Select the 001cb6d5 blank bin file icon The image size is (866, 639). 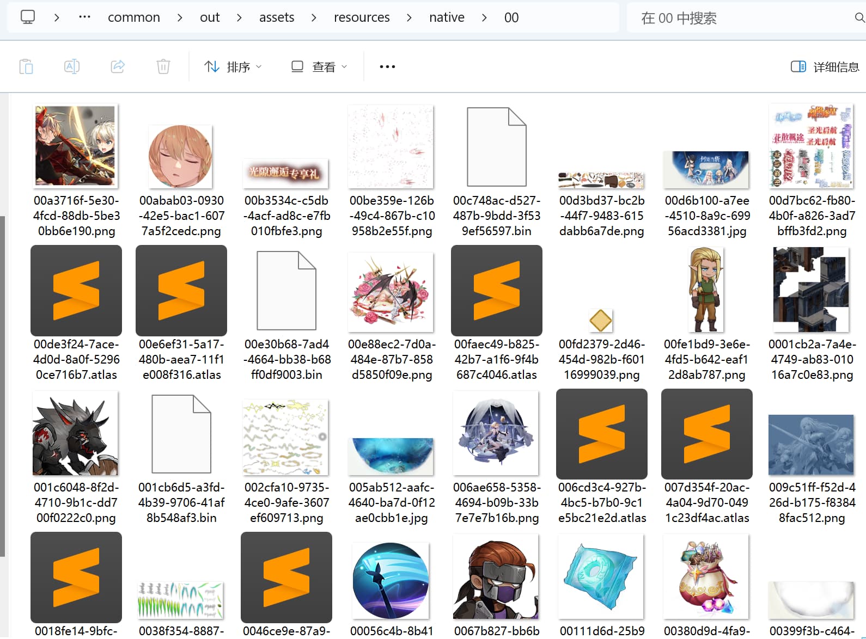(181, 434)
